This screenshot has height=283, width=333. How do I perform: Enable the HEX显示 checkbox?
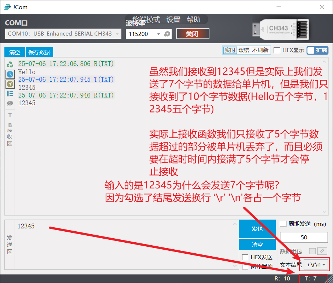(x=277, y=50)
